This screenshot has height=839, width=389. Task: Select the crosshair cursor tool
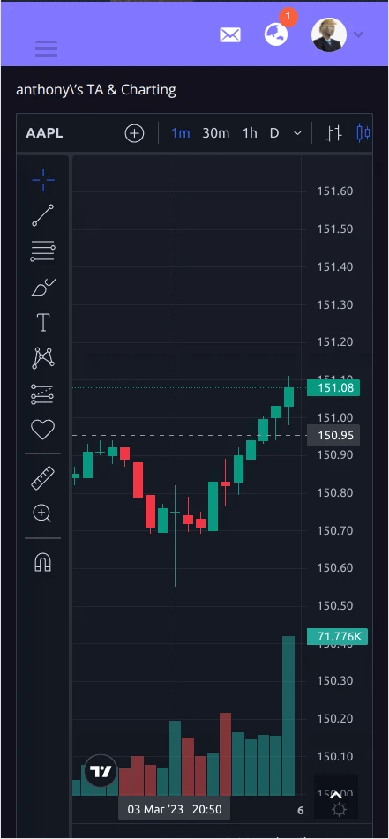pos(43,180)
